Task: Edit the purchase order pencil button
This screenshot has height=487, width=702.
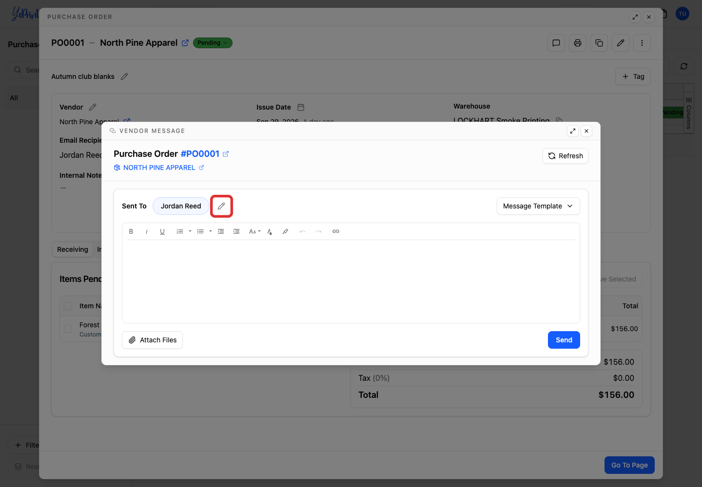Action: (621, 43)
